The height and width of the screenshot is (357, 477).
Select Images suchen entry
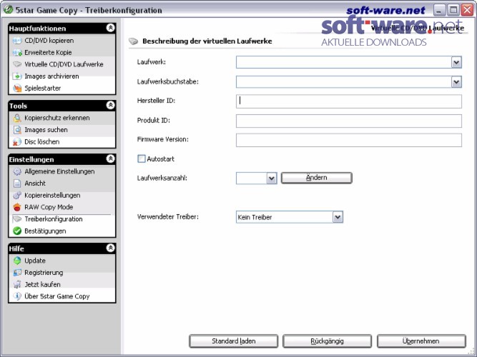[x=46, y=130]
